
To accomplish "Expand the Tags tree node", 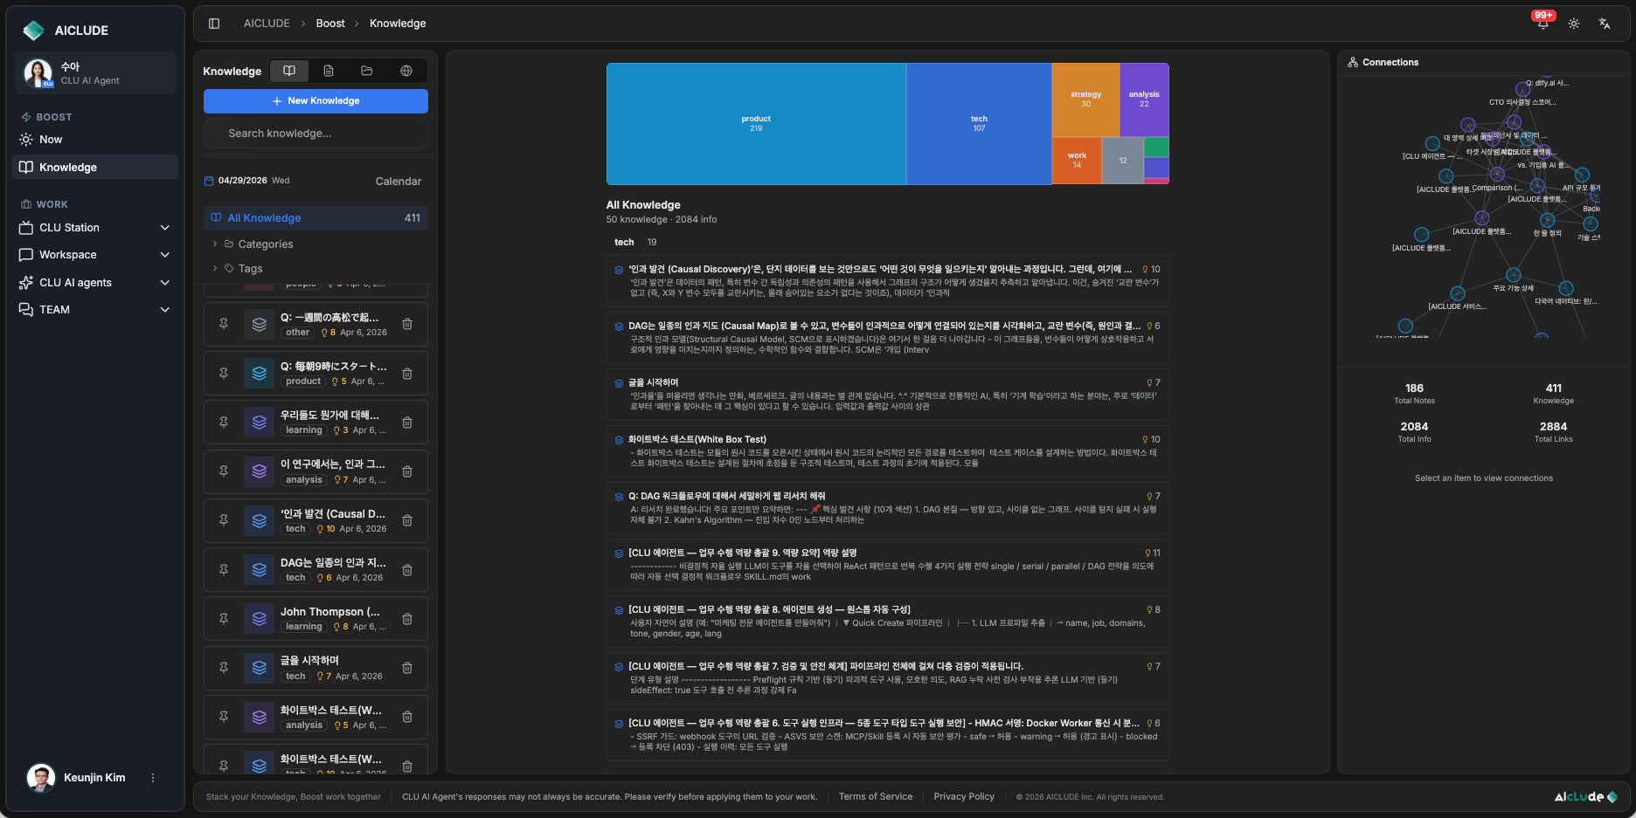I will 215,269.
